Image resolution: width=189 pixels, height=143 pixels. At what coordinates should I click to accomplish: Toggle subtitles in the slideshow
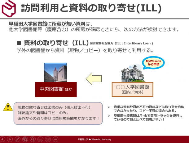[x=40, y=139]
